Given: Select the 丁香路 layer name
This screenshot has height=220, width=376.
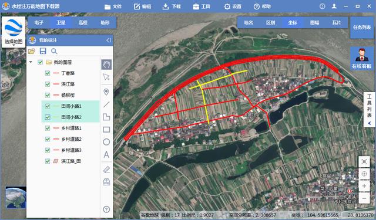Looking at the screenshot, I should [x=68, y=73].
